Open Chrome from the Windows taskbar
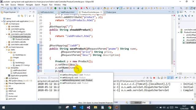The image size is (196, 110). pos(110,107)
